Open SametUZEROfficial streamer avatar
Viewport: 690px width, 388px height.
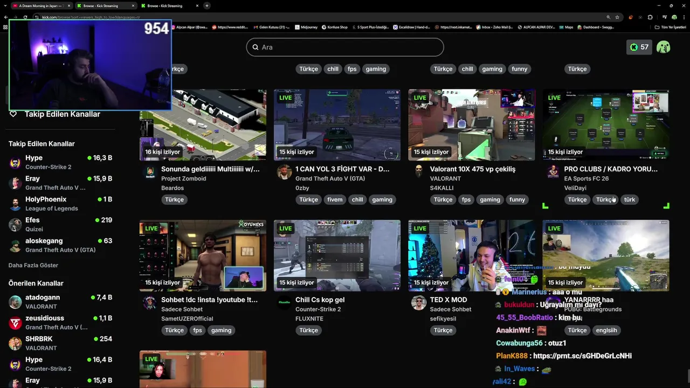[149, 303]
